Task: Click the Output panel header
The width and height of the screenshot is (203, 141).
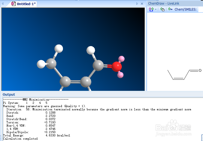Action: click(x=9, y=94)
